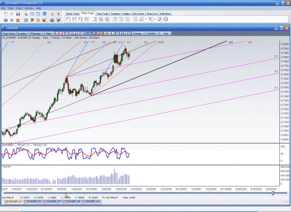Viewport: 291px width, 212px height.
Task: Click the scroll left arrow icon
Action: [86, 33]
